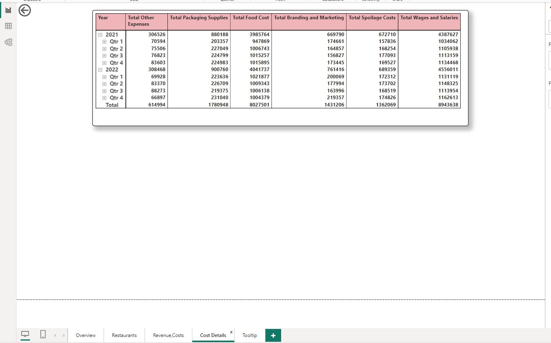Expand Qtr 1 under 2021
Screen dimensions: 551x343
point(104,41)
